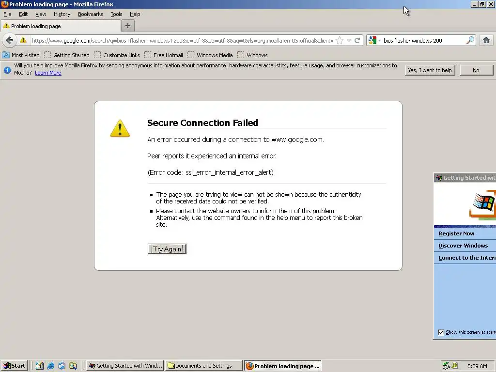Open the View menu
The image size is (496, 372).
[41, 14]
